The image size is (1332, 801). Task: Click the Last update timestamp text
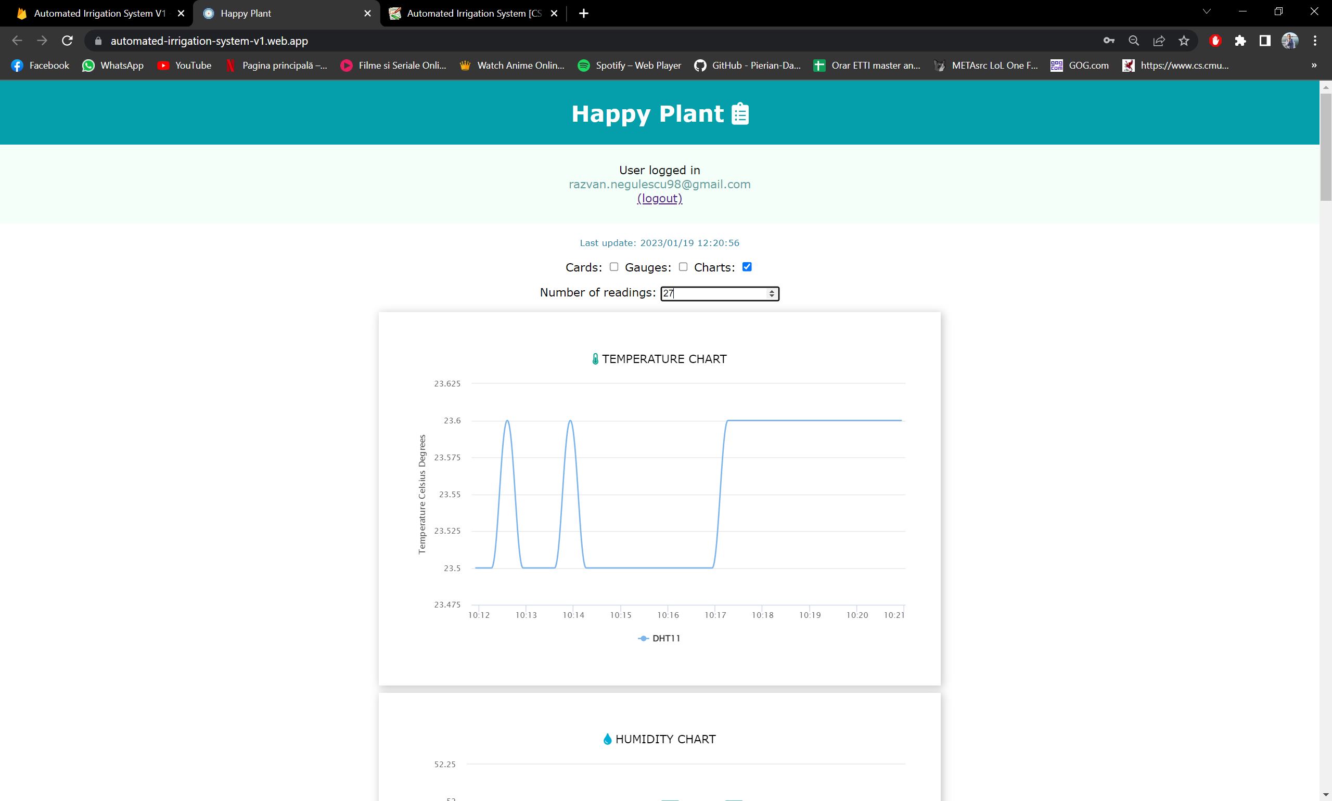point(659,243)
